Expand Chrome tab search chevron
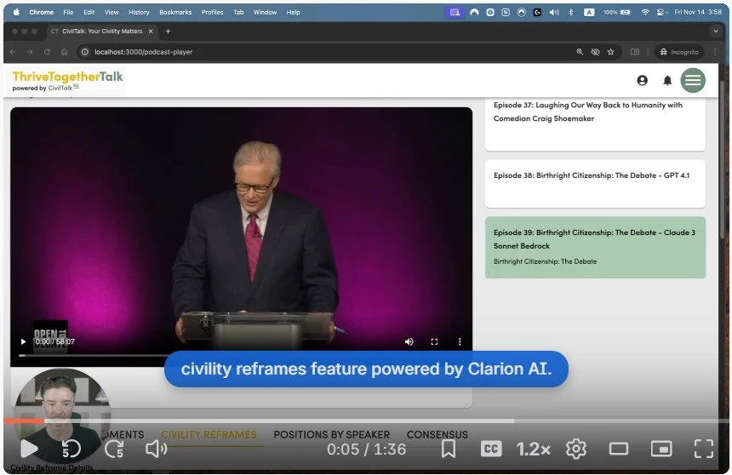This screenshot has height=475, width=732. point(716,31)
